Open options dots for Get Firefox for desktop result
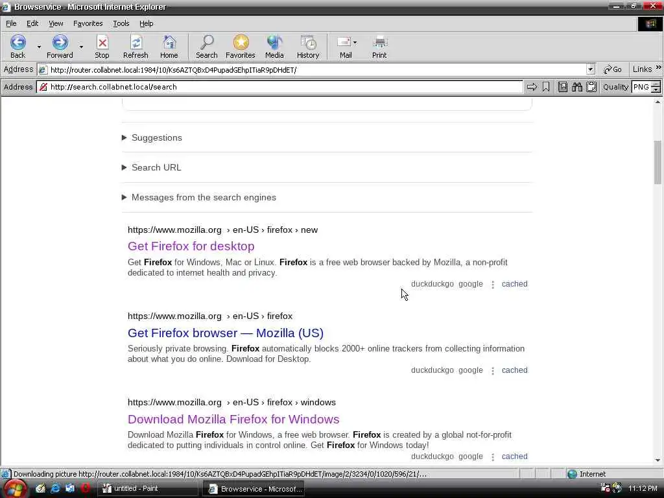Viewport: 664px width, 498px height. (493, 285)
